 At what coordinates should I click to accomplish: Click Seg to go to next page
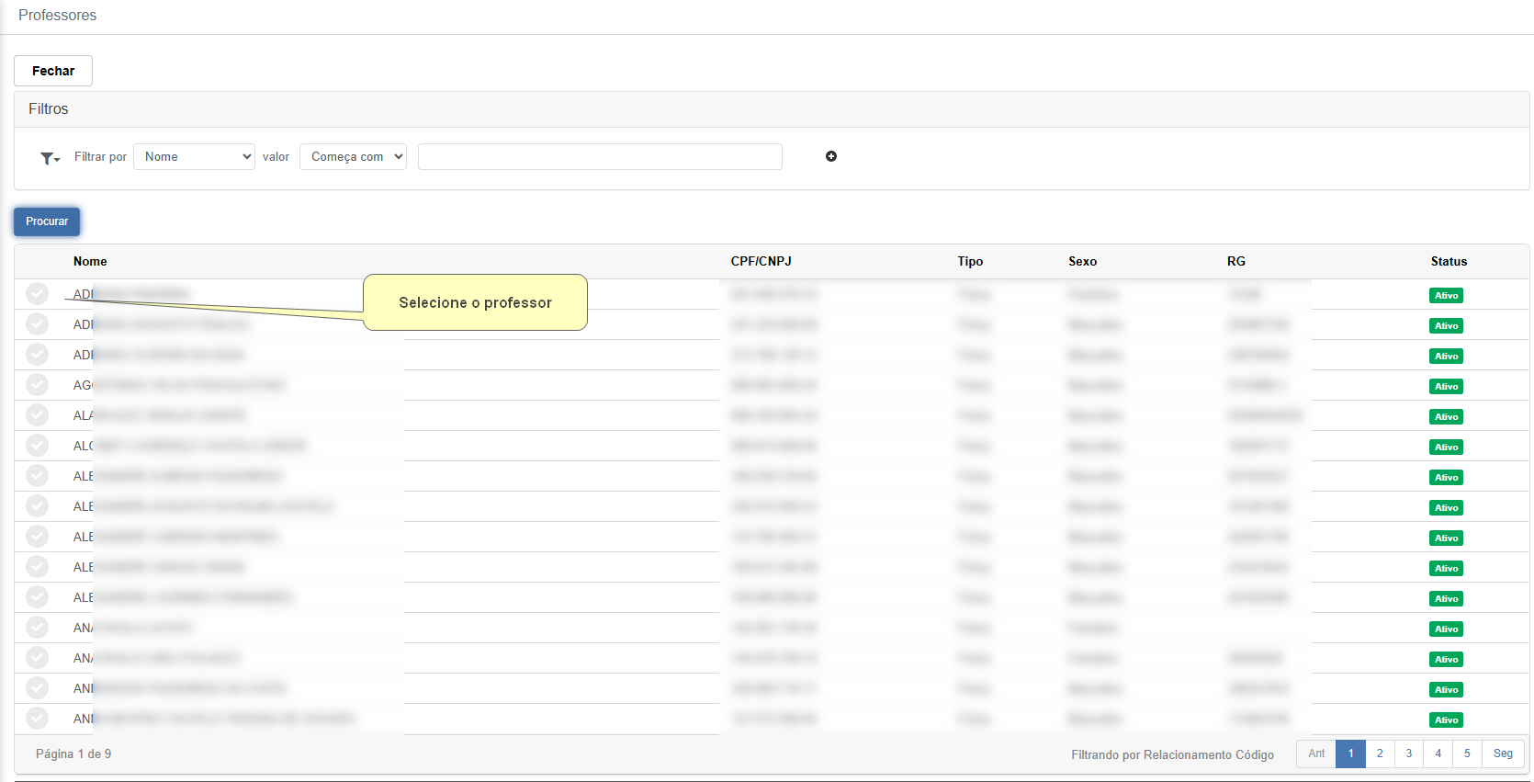[x=1503, y=754]
